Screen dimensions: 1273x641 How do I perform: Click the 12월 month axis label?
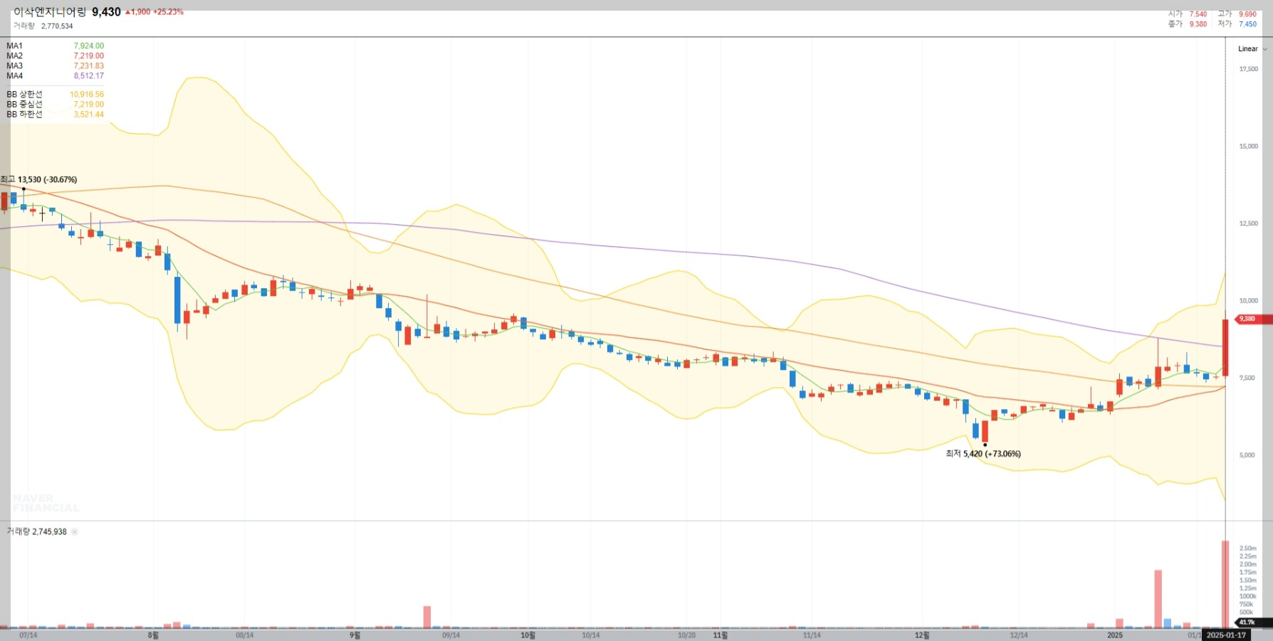[922, 635]
